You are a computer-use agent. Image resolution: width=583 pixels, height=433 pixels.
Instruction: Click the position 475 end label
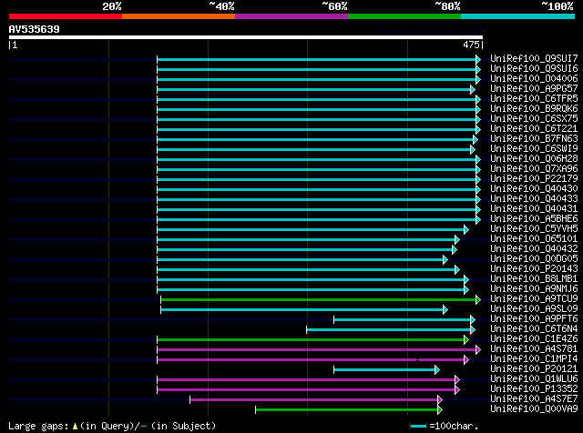coord(472,45)
